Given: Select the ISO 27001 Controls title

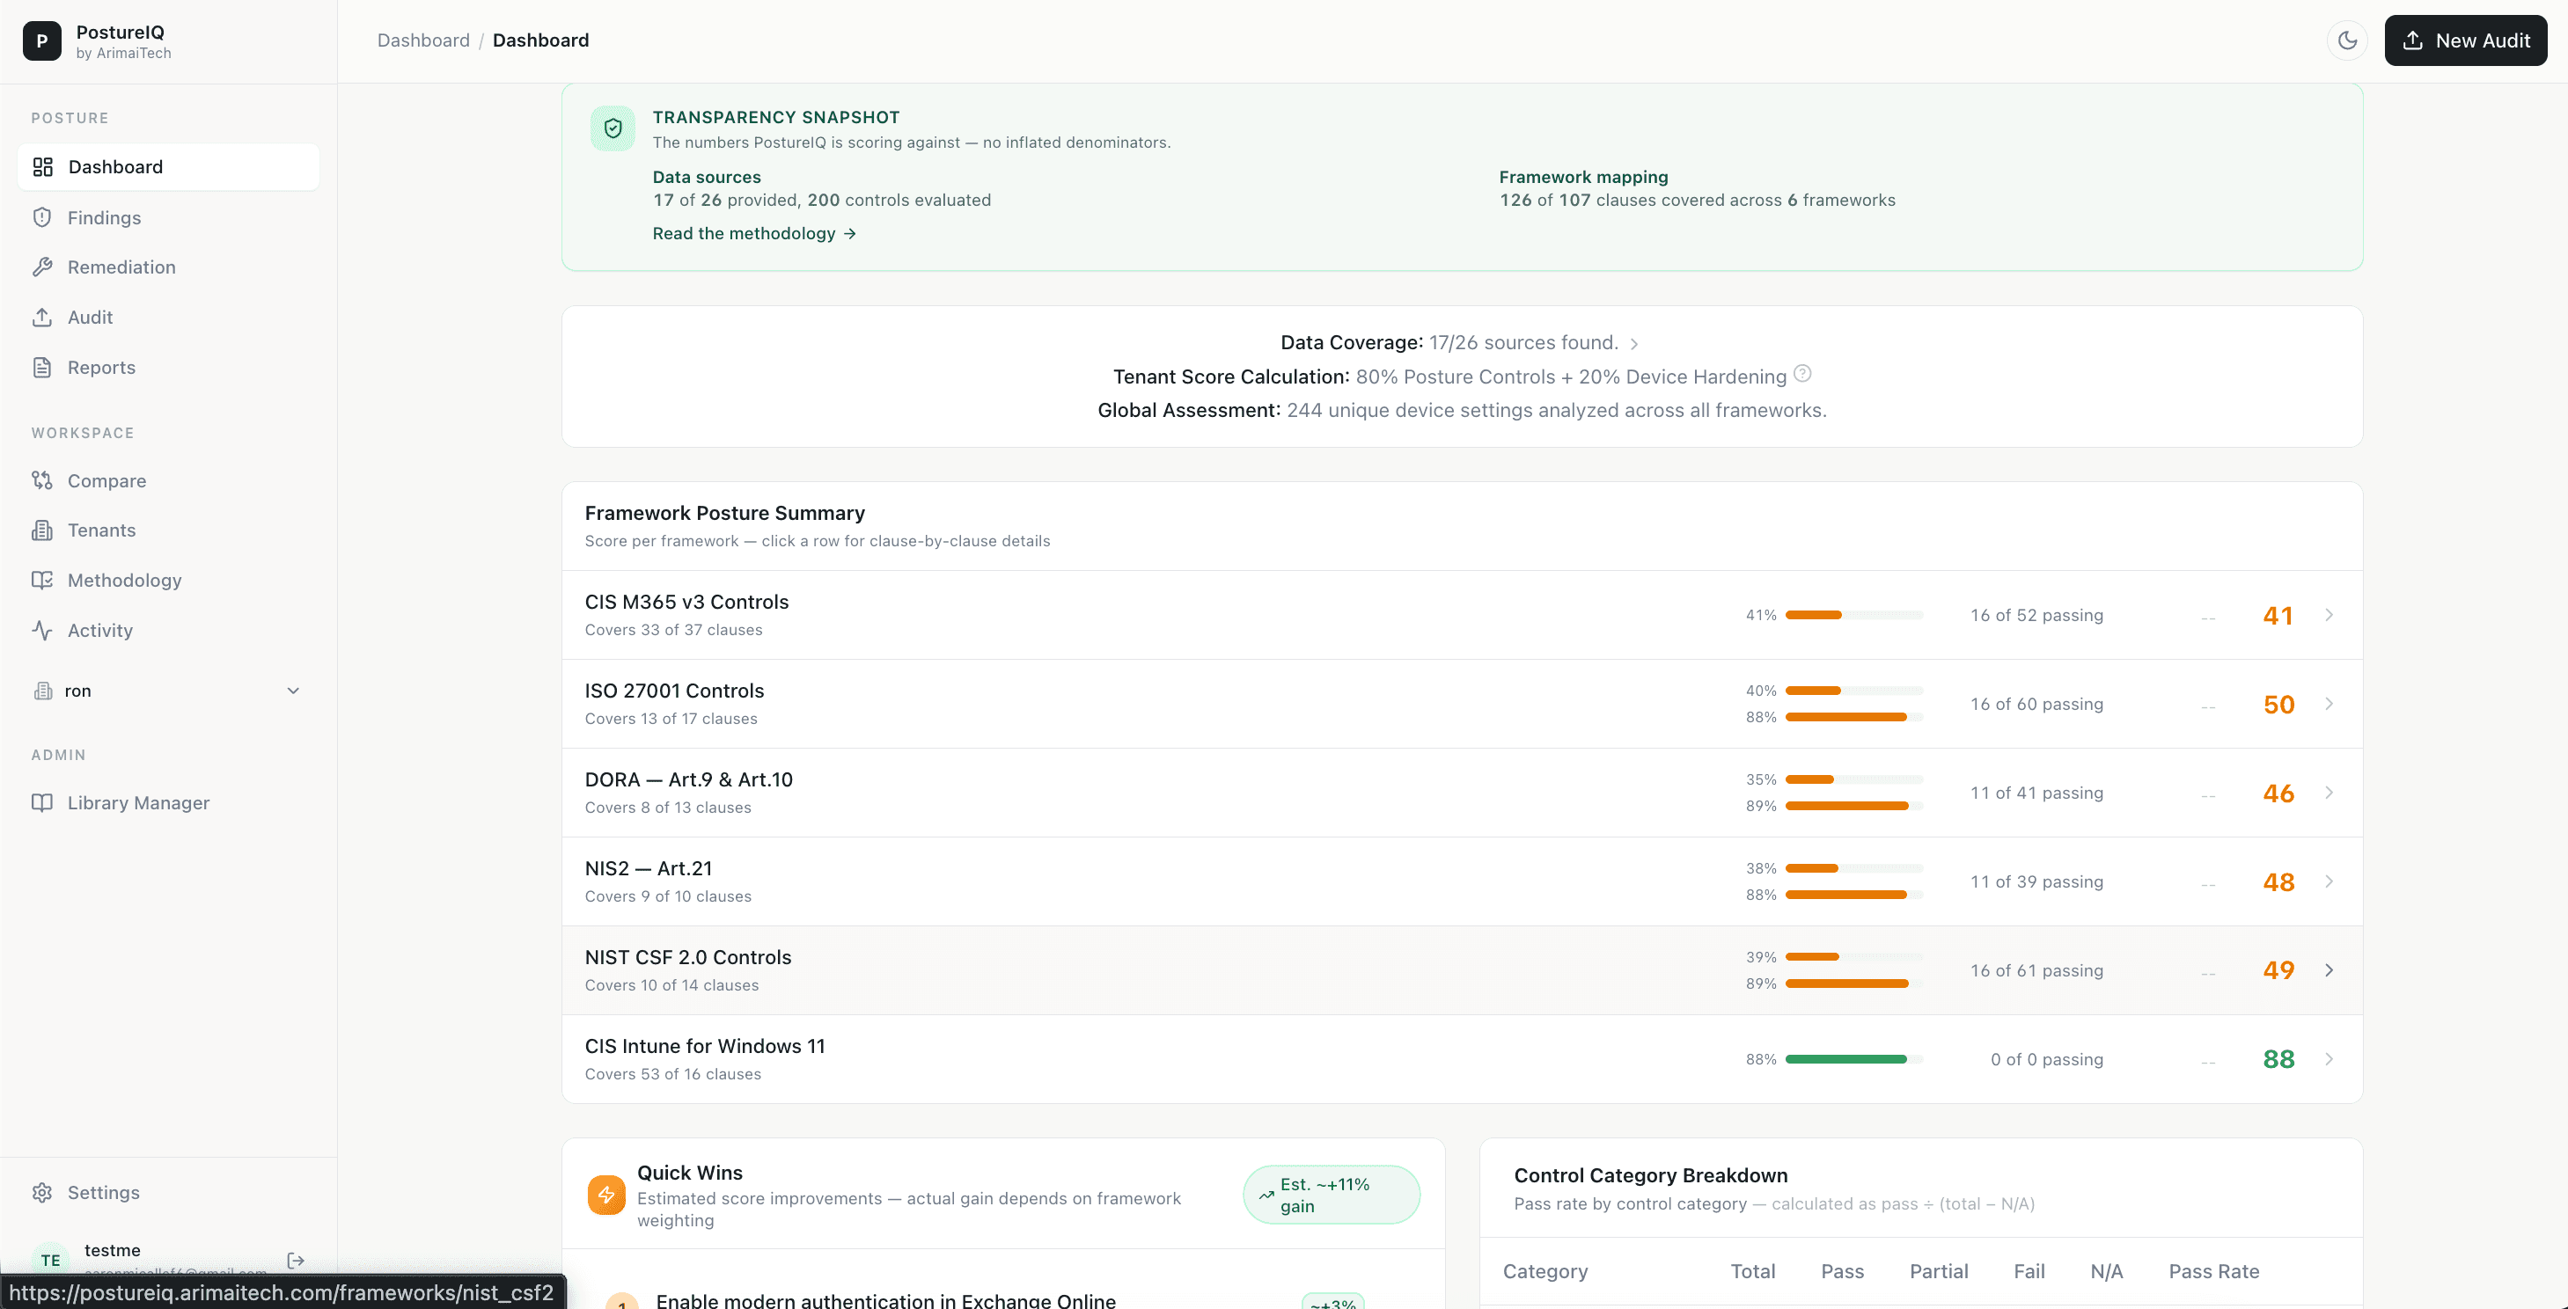Looking at the screenshot, I should click(x=674, y=691).
